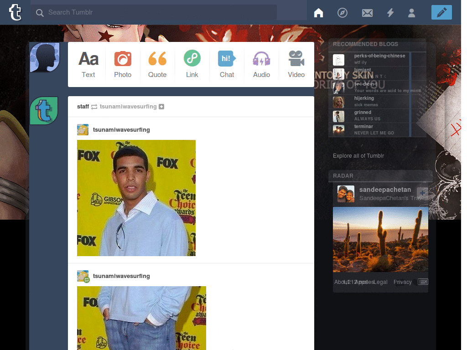Click the blue compose pencil button
Image resolution: width=467 pixels, height=350 pixels.
point(441,12)
